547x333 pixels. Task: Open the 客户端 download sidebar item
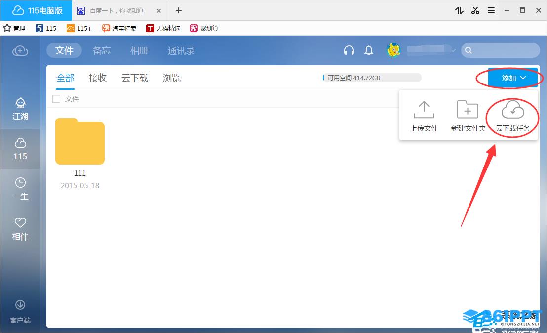20,311
